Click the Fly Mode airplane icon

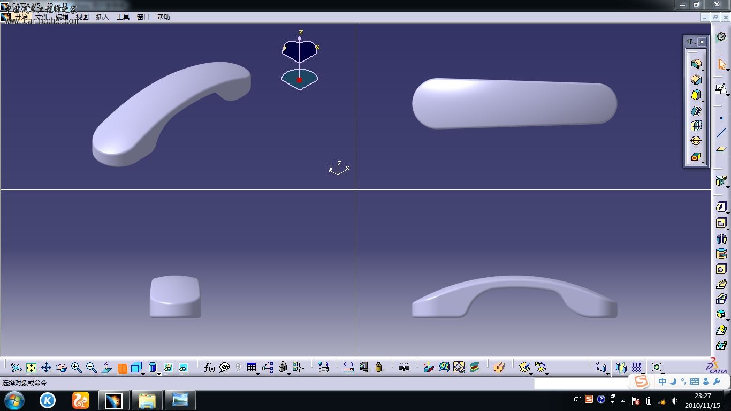click(x=17, y=368)
